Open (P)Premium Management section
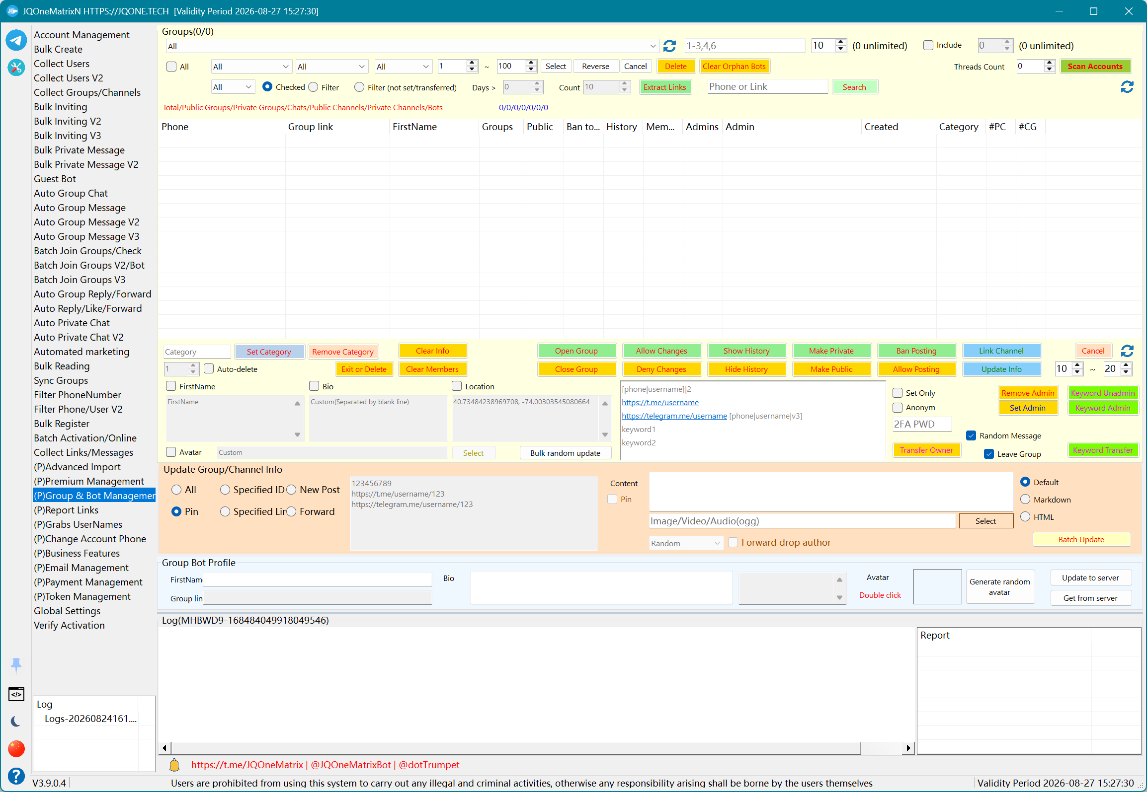Screen dimensions: 1147x792 [89, 481]
